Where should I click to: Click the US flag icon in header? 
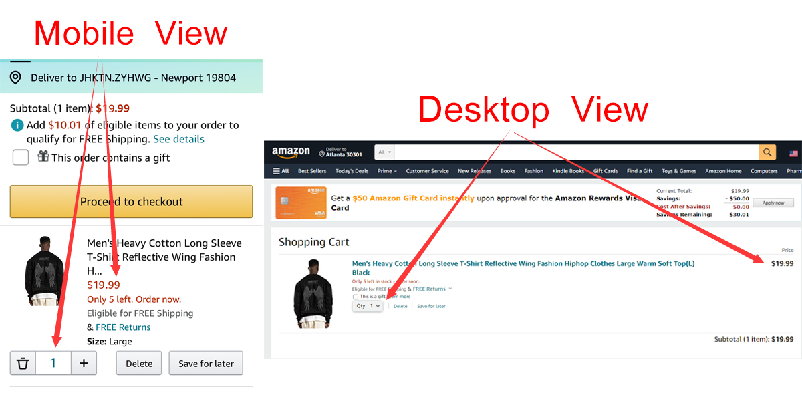(793, 153)
